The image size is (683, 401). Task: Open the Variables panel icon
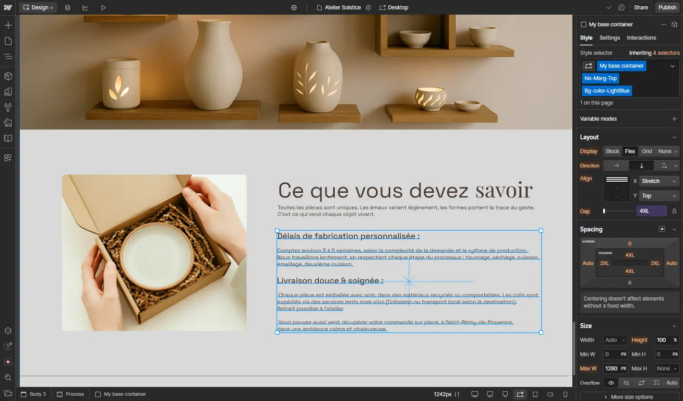tap(8, 92)
